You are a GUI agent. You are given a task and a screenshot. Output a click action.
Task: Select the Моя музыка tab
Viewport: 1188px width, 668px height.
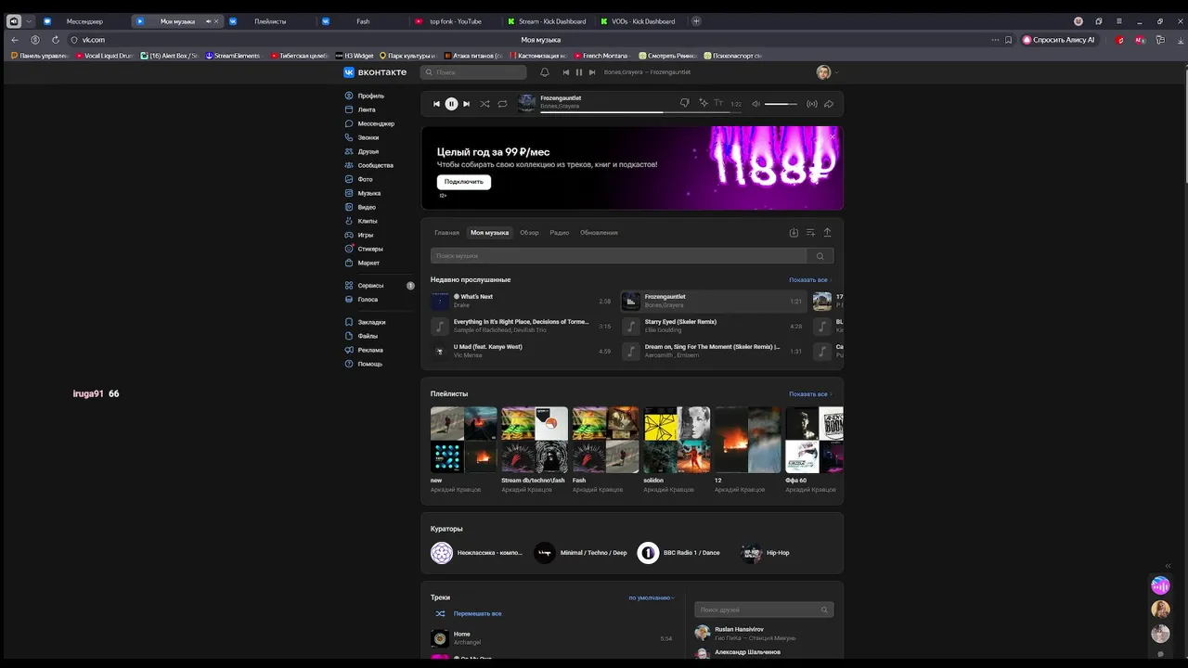(x=489, y=233)
